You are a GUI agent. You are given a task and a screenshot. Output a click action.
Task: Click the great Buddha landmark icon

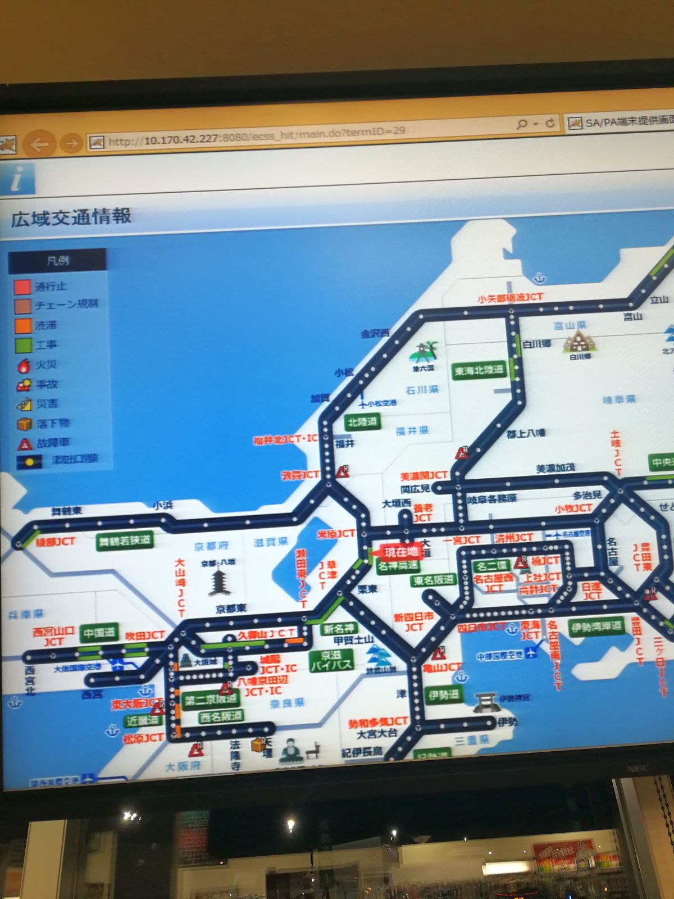tap(290, 751)
